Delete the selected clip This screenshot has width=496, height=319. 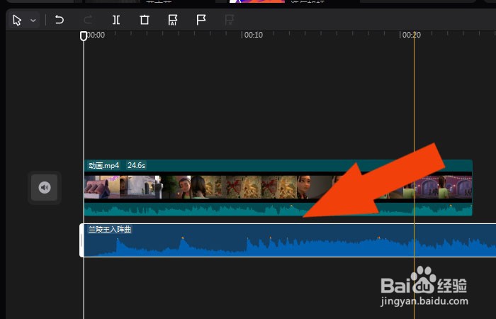click(145, 20)
